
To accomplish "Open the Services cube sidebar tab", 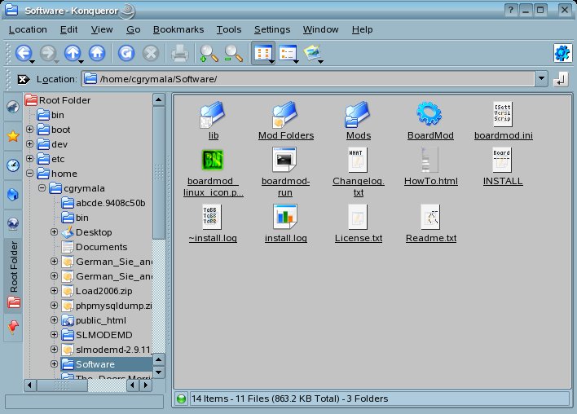I will pos(13,194).
